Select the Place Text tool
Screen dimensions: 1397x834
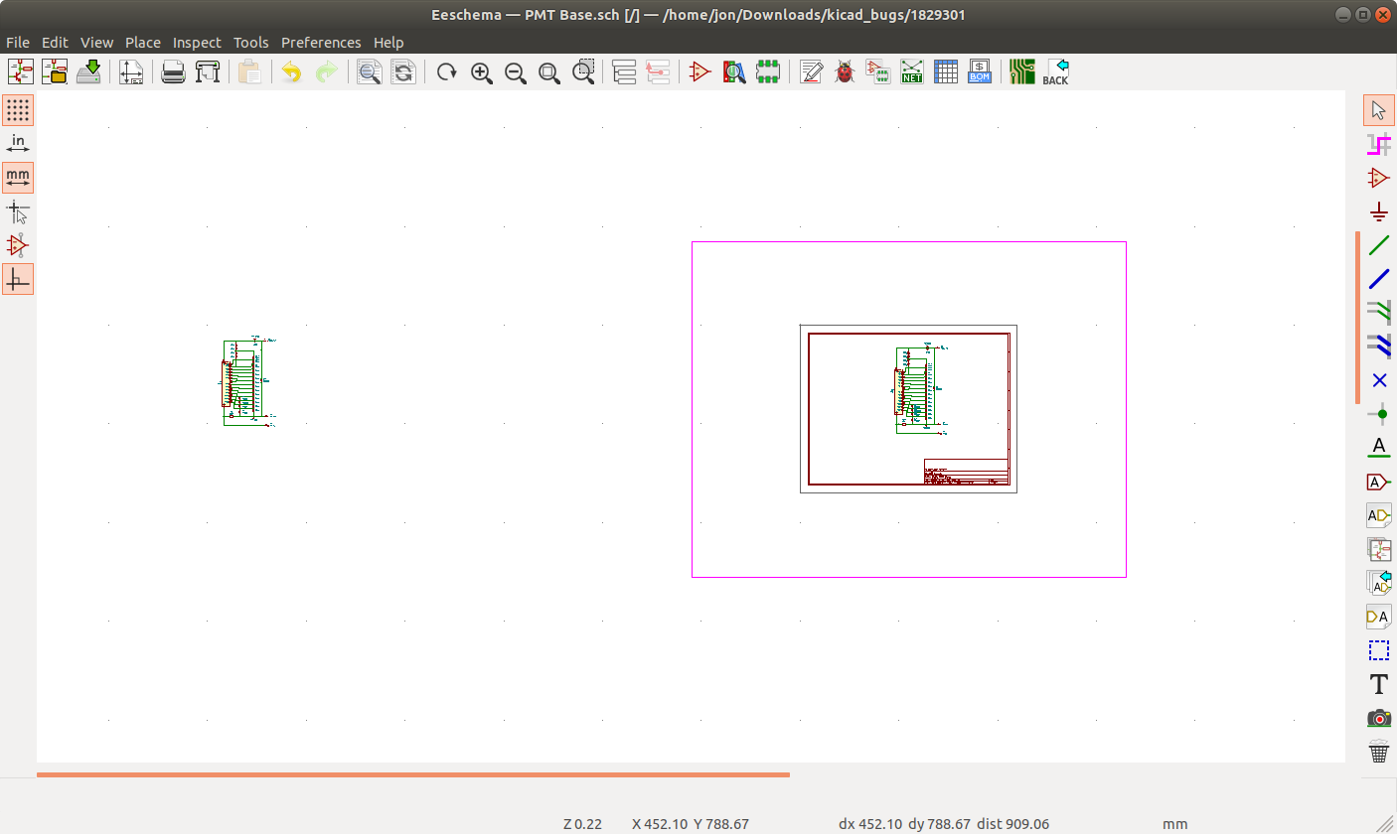(1379, 684)
